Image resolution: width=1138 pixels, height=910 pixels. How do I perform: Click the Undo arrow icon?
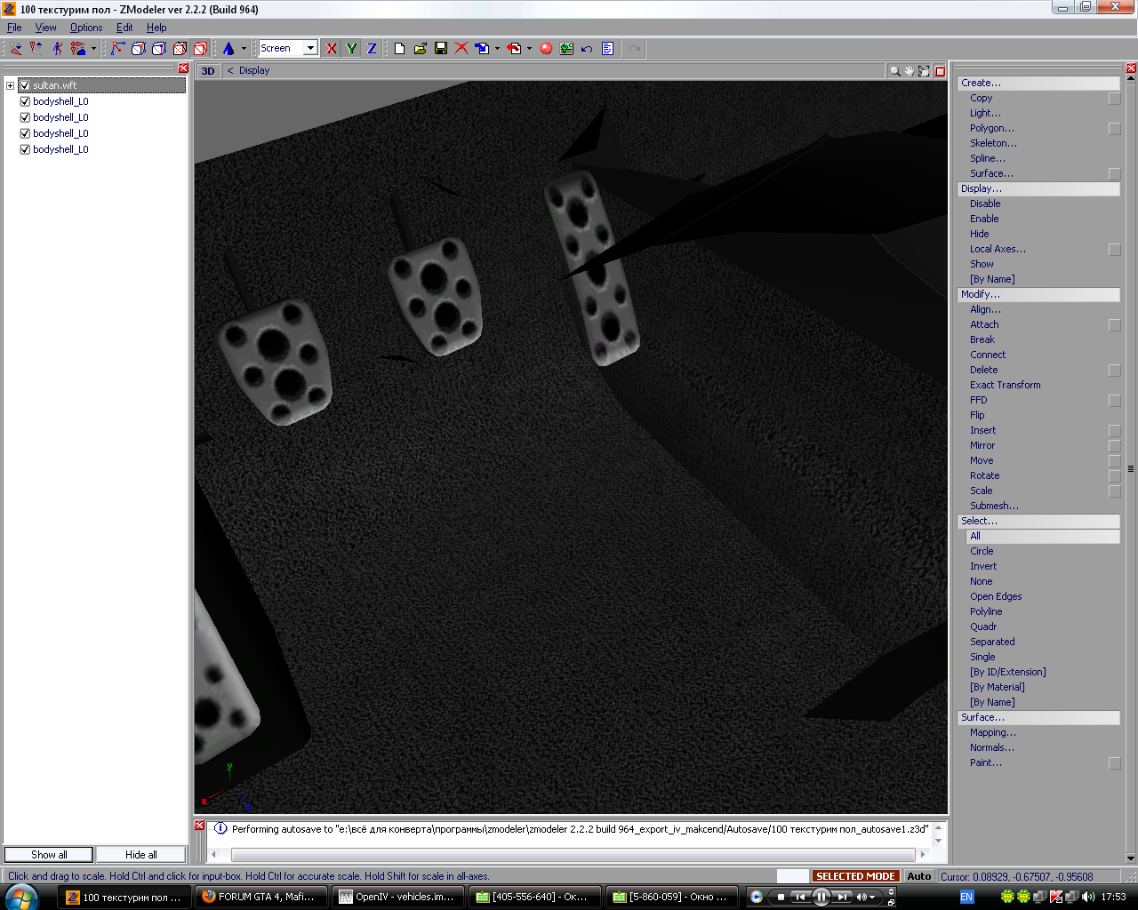[587, 48]
